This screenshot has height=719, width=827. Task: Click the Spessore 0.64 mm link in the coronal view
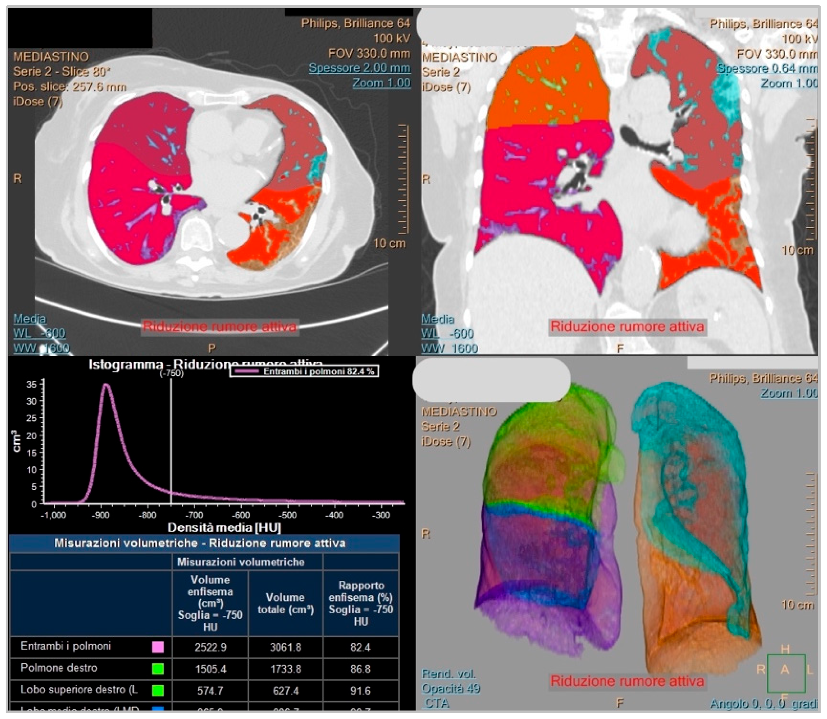click(x=767, y=69)
